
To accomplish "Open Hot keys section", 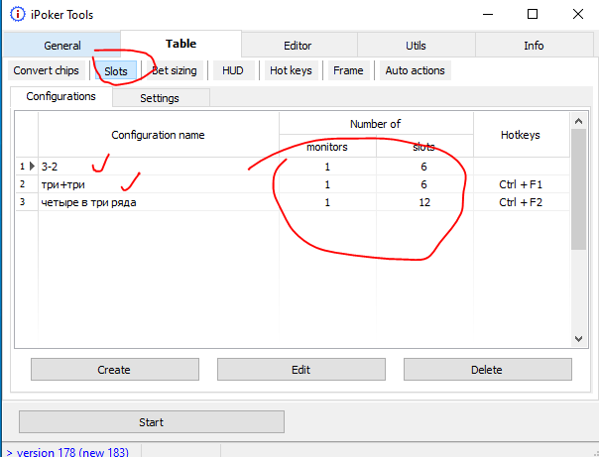I will (291, 70).
